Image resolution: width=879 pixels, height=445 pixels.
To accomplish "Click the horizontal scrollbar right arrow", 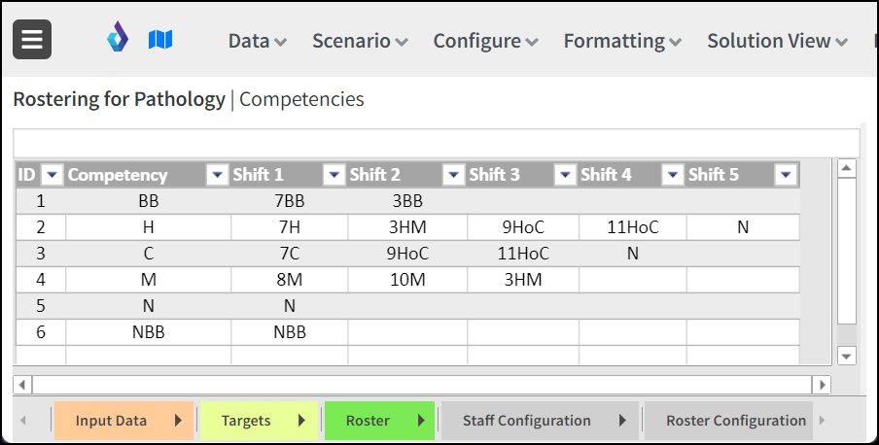I will pos(822,385).
